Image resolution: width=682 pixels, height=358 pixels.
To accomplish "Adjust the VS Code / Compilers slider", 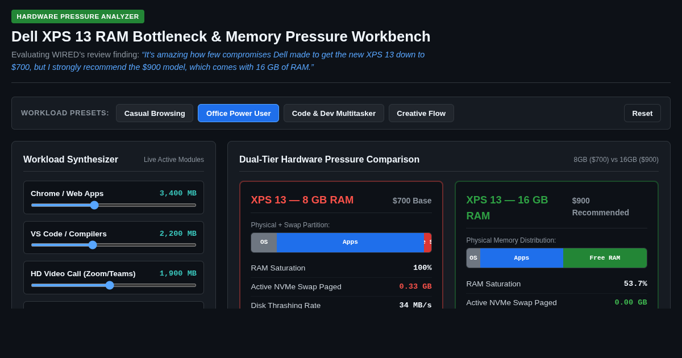I will pos(114,245).
